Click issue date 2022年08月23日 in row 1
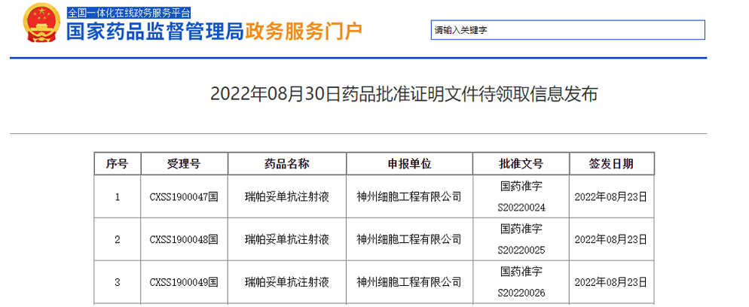 coord(611,197)
